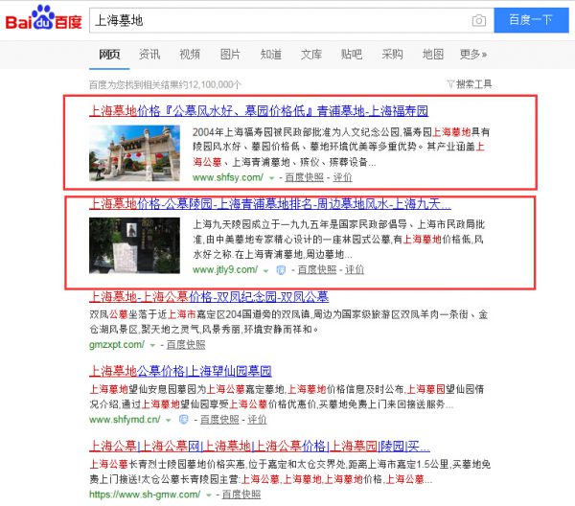Image resolution: width=575 pixels, height=506 pixels.
Task: Click the Baidu logo
Action: [43, 18]
